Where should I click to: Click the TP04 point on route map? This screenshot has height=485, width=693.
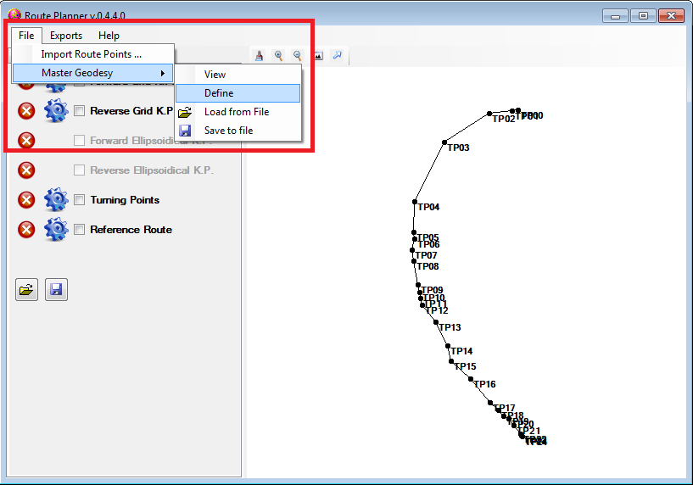(415, 202)
